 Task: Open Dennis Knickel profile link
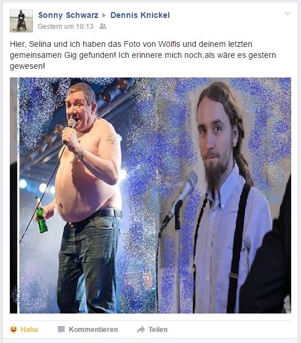click(x=140, y=15)
